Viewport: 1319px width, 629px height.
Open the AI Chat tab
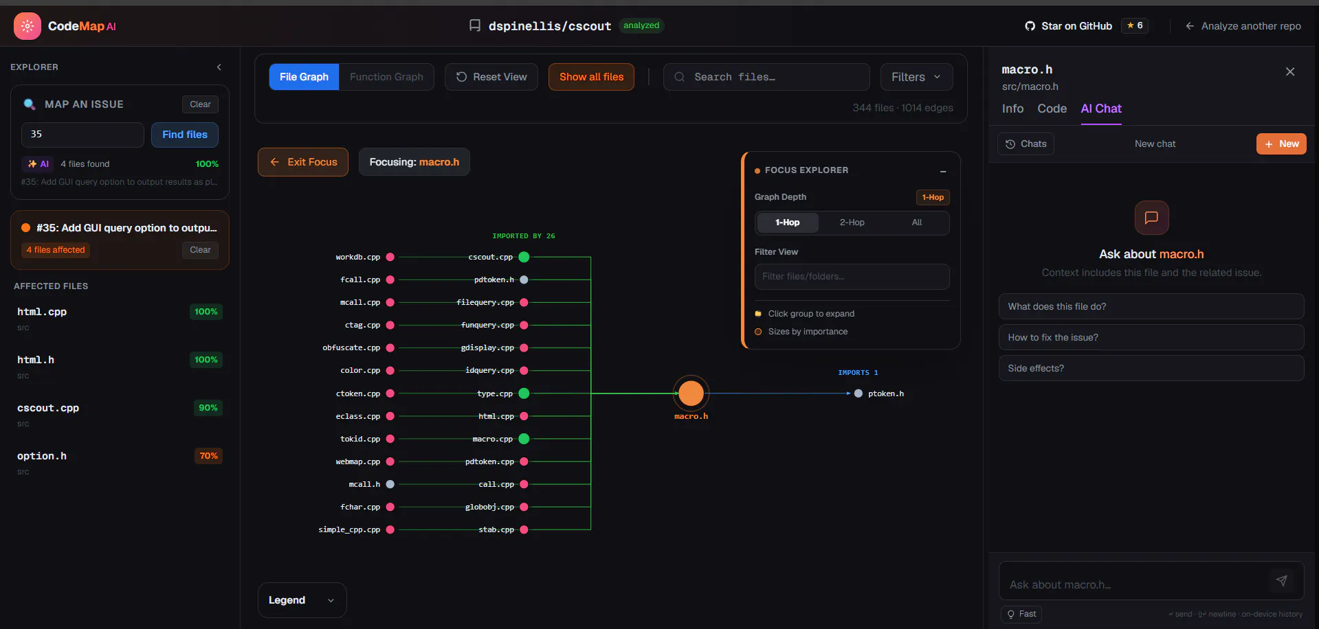click(1101, 108)
